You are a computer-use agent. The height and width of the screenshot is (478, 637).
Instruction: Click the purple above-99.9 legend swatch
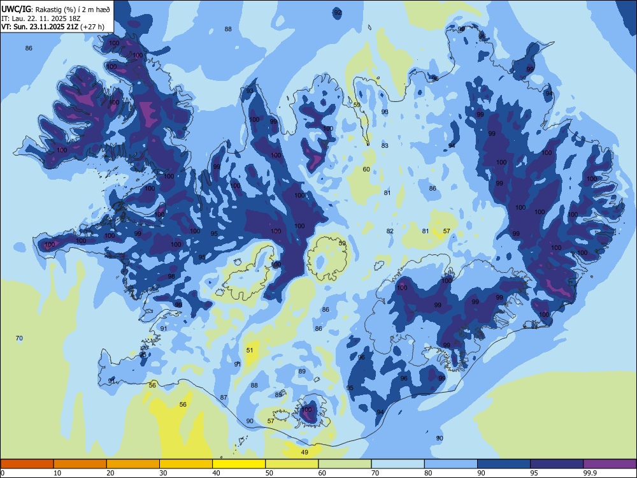(x=610, y=464)
